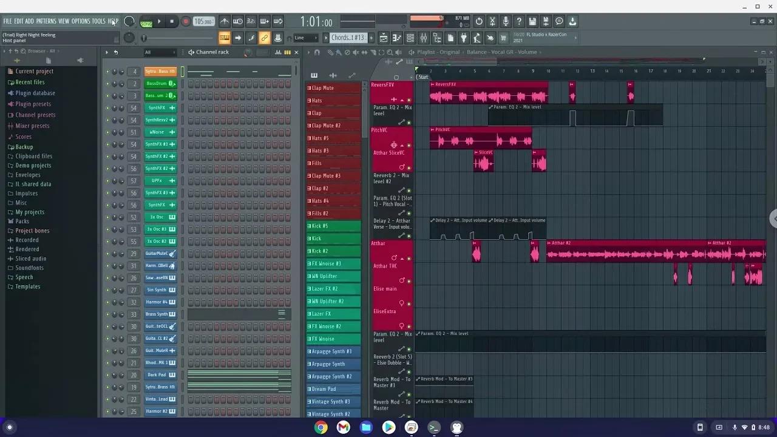The width and height of the screenshot is (777, 437).
Task: Open the Chords pattern selector dropdown
Action: 348,38
